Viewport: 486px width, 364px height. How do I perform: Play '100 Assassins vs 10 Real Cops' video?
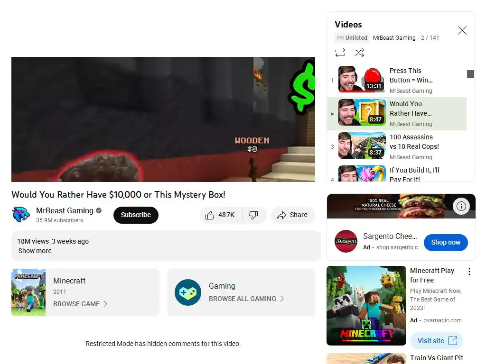(x=397, y=147)
